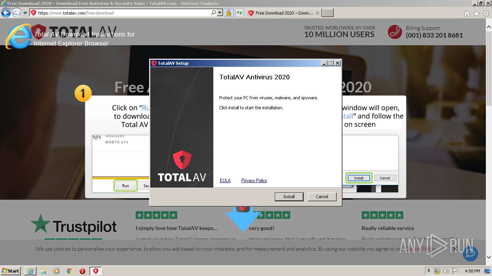
Task: Open Favorites star icon
Action: 476,13
